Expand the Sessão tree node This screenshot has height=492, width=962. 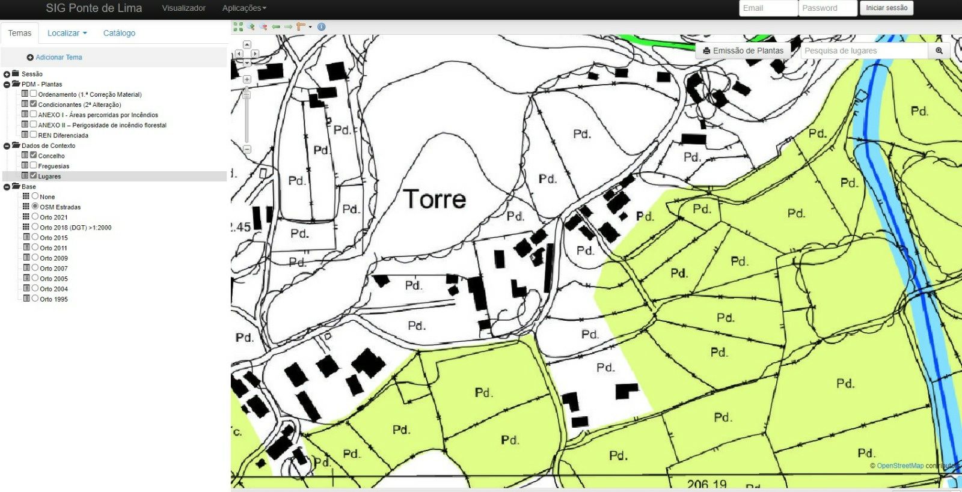click(7, 74)
